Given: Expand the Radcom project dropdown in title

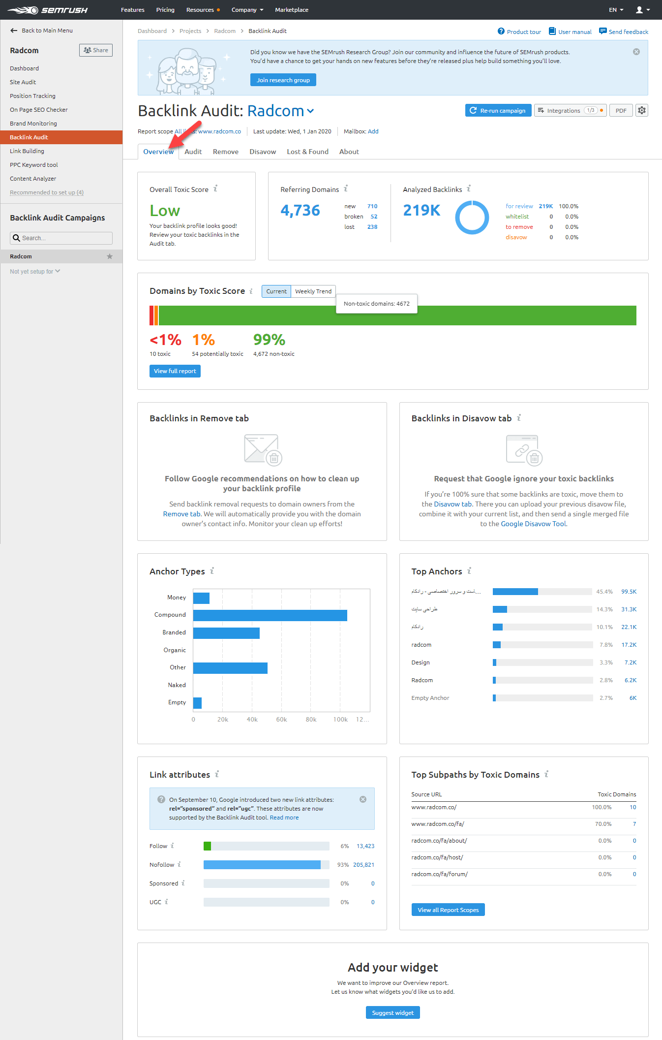Looking at the screenshot, I should coord(310,111).
